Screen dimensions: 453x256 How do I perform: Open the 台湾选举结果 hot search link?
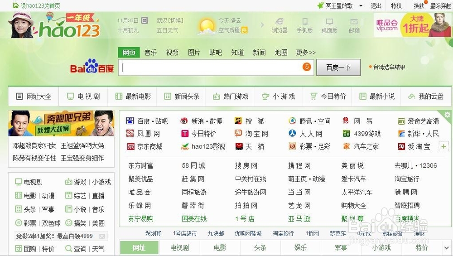pos(389,67)
